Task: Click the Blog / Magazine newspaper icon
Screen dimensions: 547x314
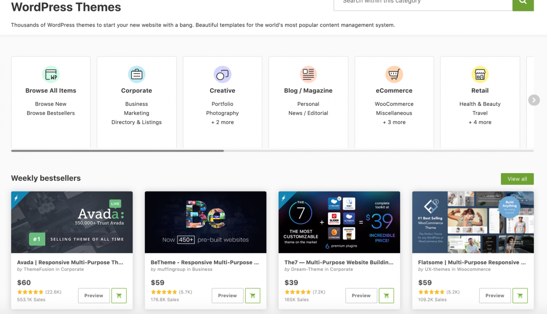Action: (x=308, y=74)
